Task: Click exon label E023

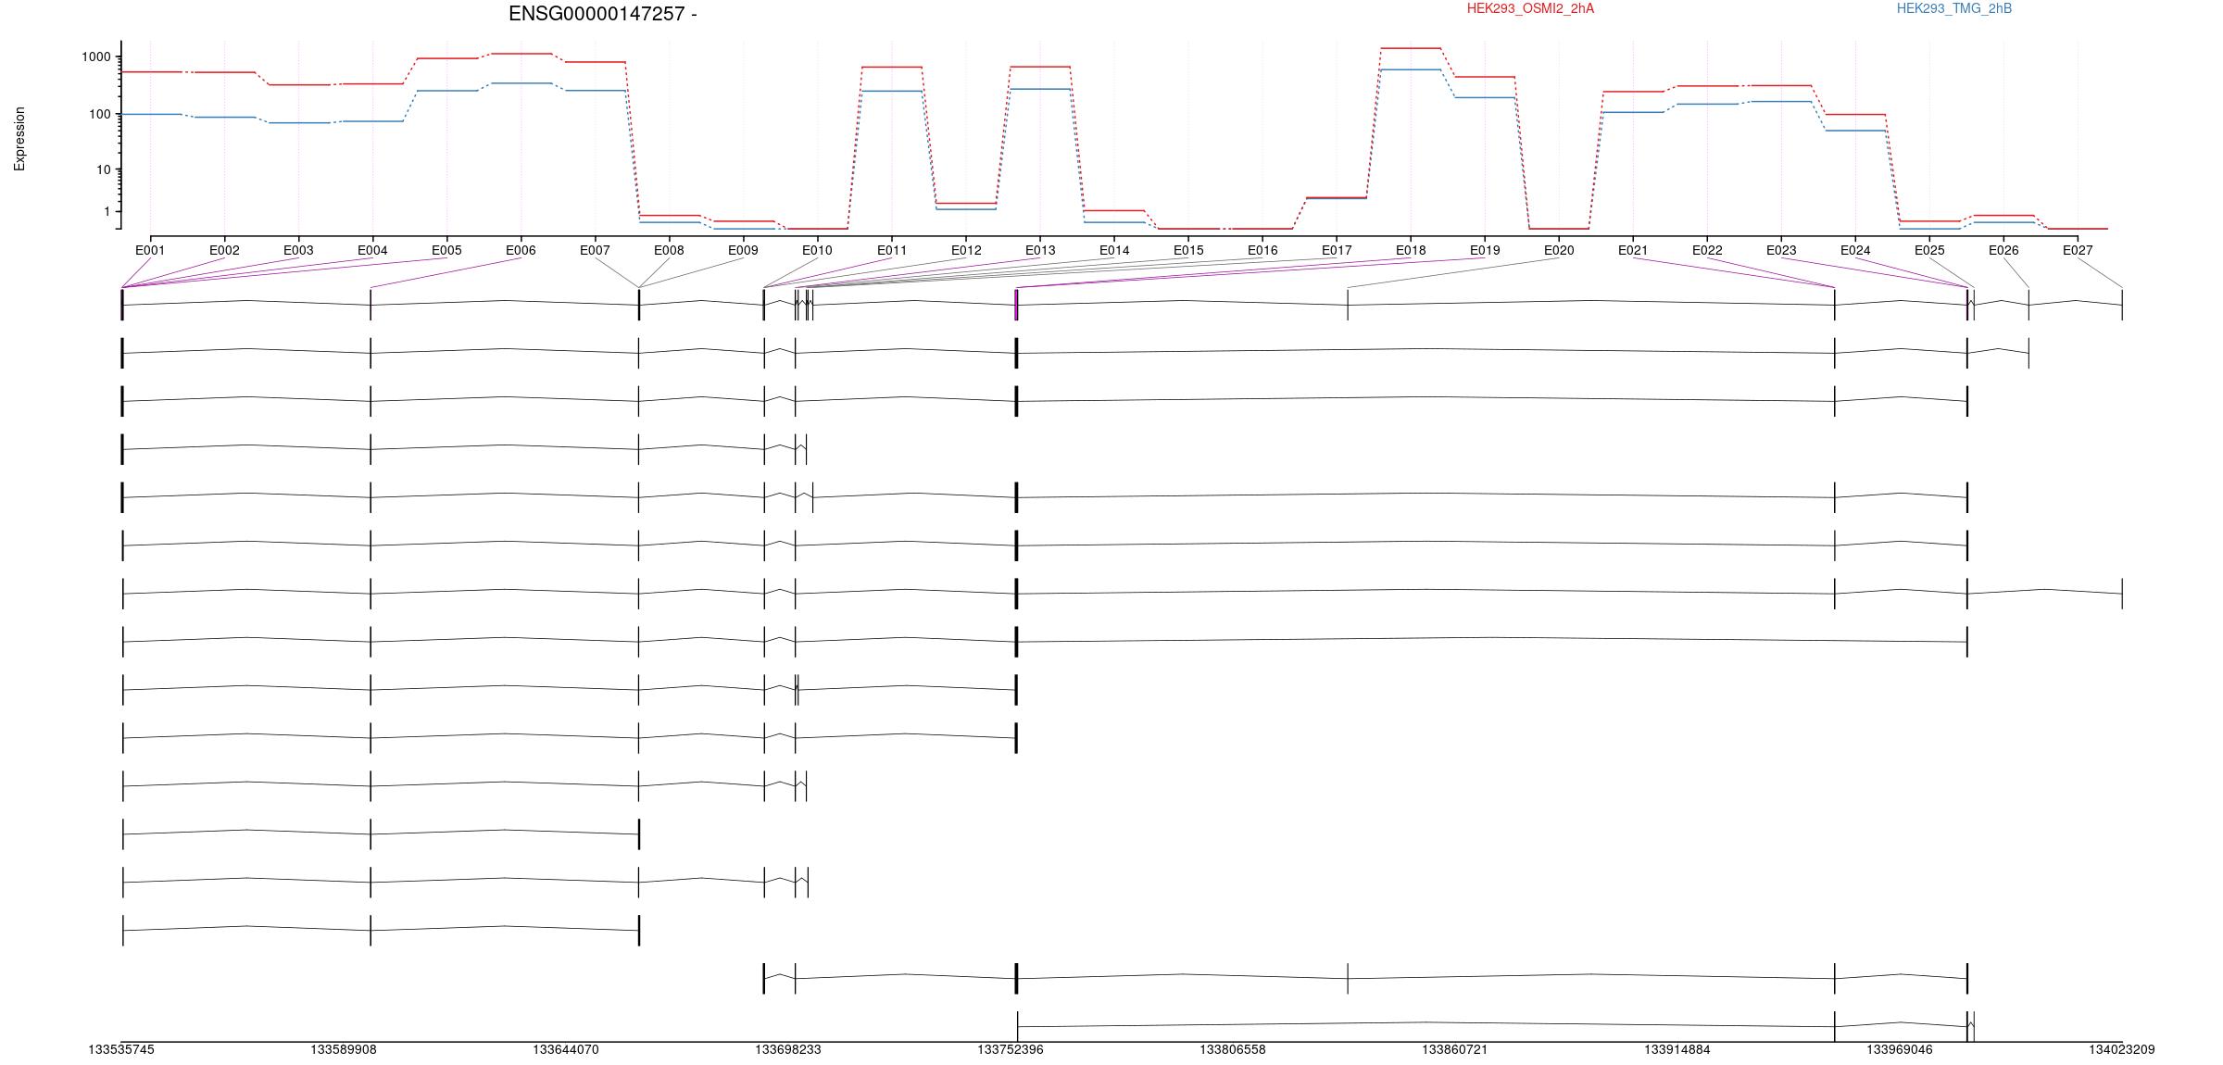Action: 1781,250
